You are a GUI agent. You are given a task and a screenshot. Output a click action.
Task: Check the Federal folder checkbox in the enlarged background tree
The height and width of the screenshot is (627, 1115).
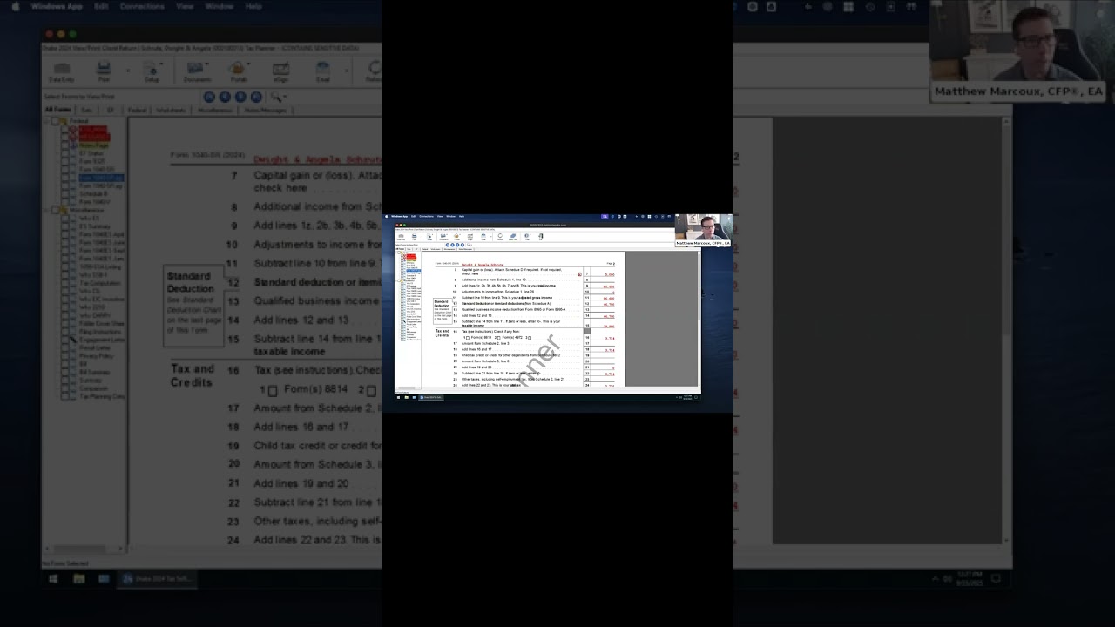[x=56, y=121]
